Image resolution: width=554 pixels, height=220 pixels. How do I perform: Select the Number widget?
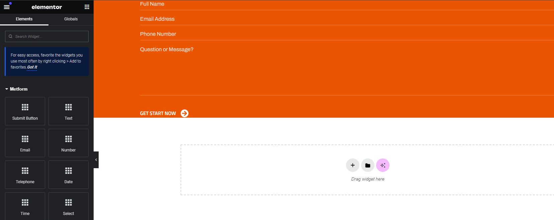pyautogui.click(x=69, y=143)
